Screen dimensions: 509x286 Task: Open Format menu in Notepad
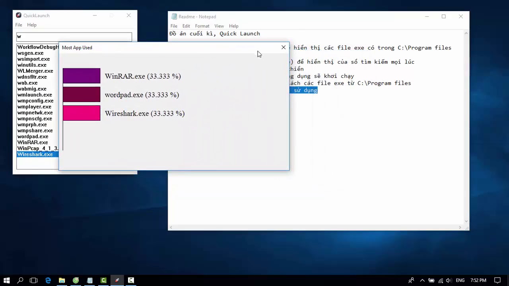tap(202, 26)
